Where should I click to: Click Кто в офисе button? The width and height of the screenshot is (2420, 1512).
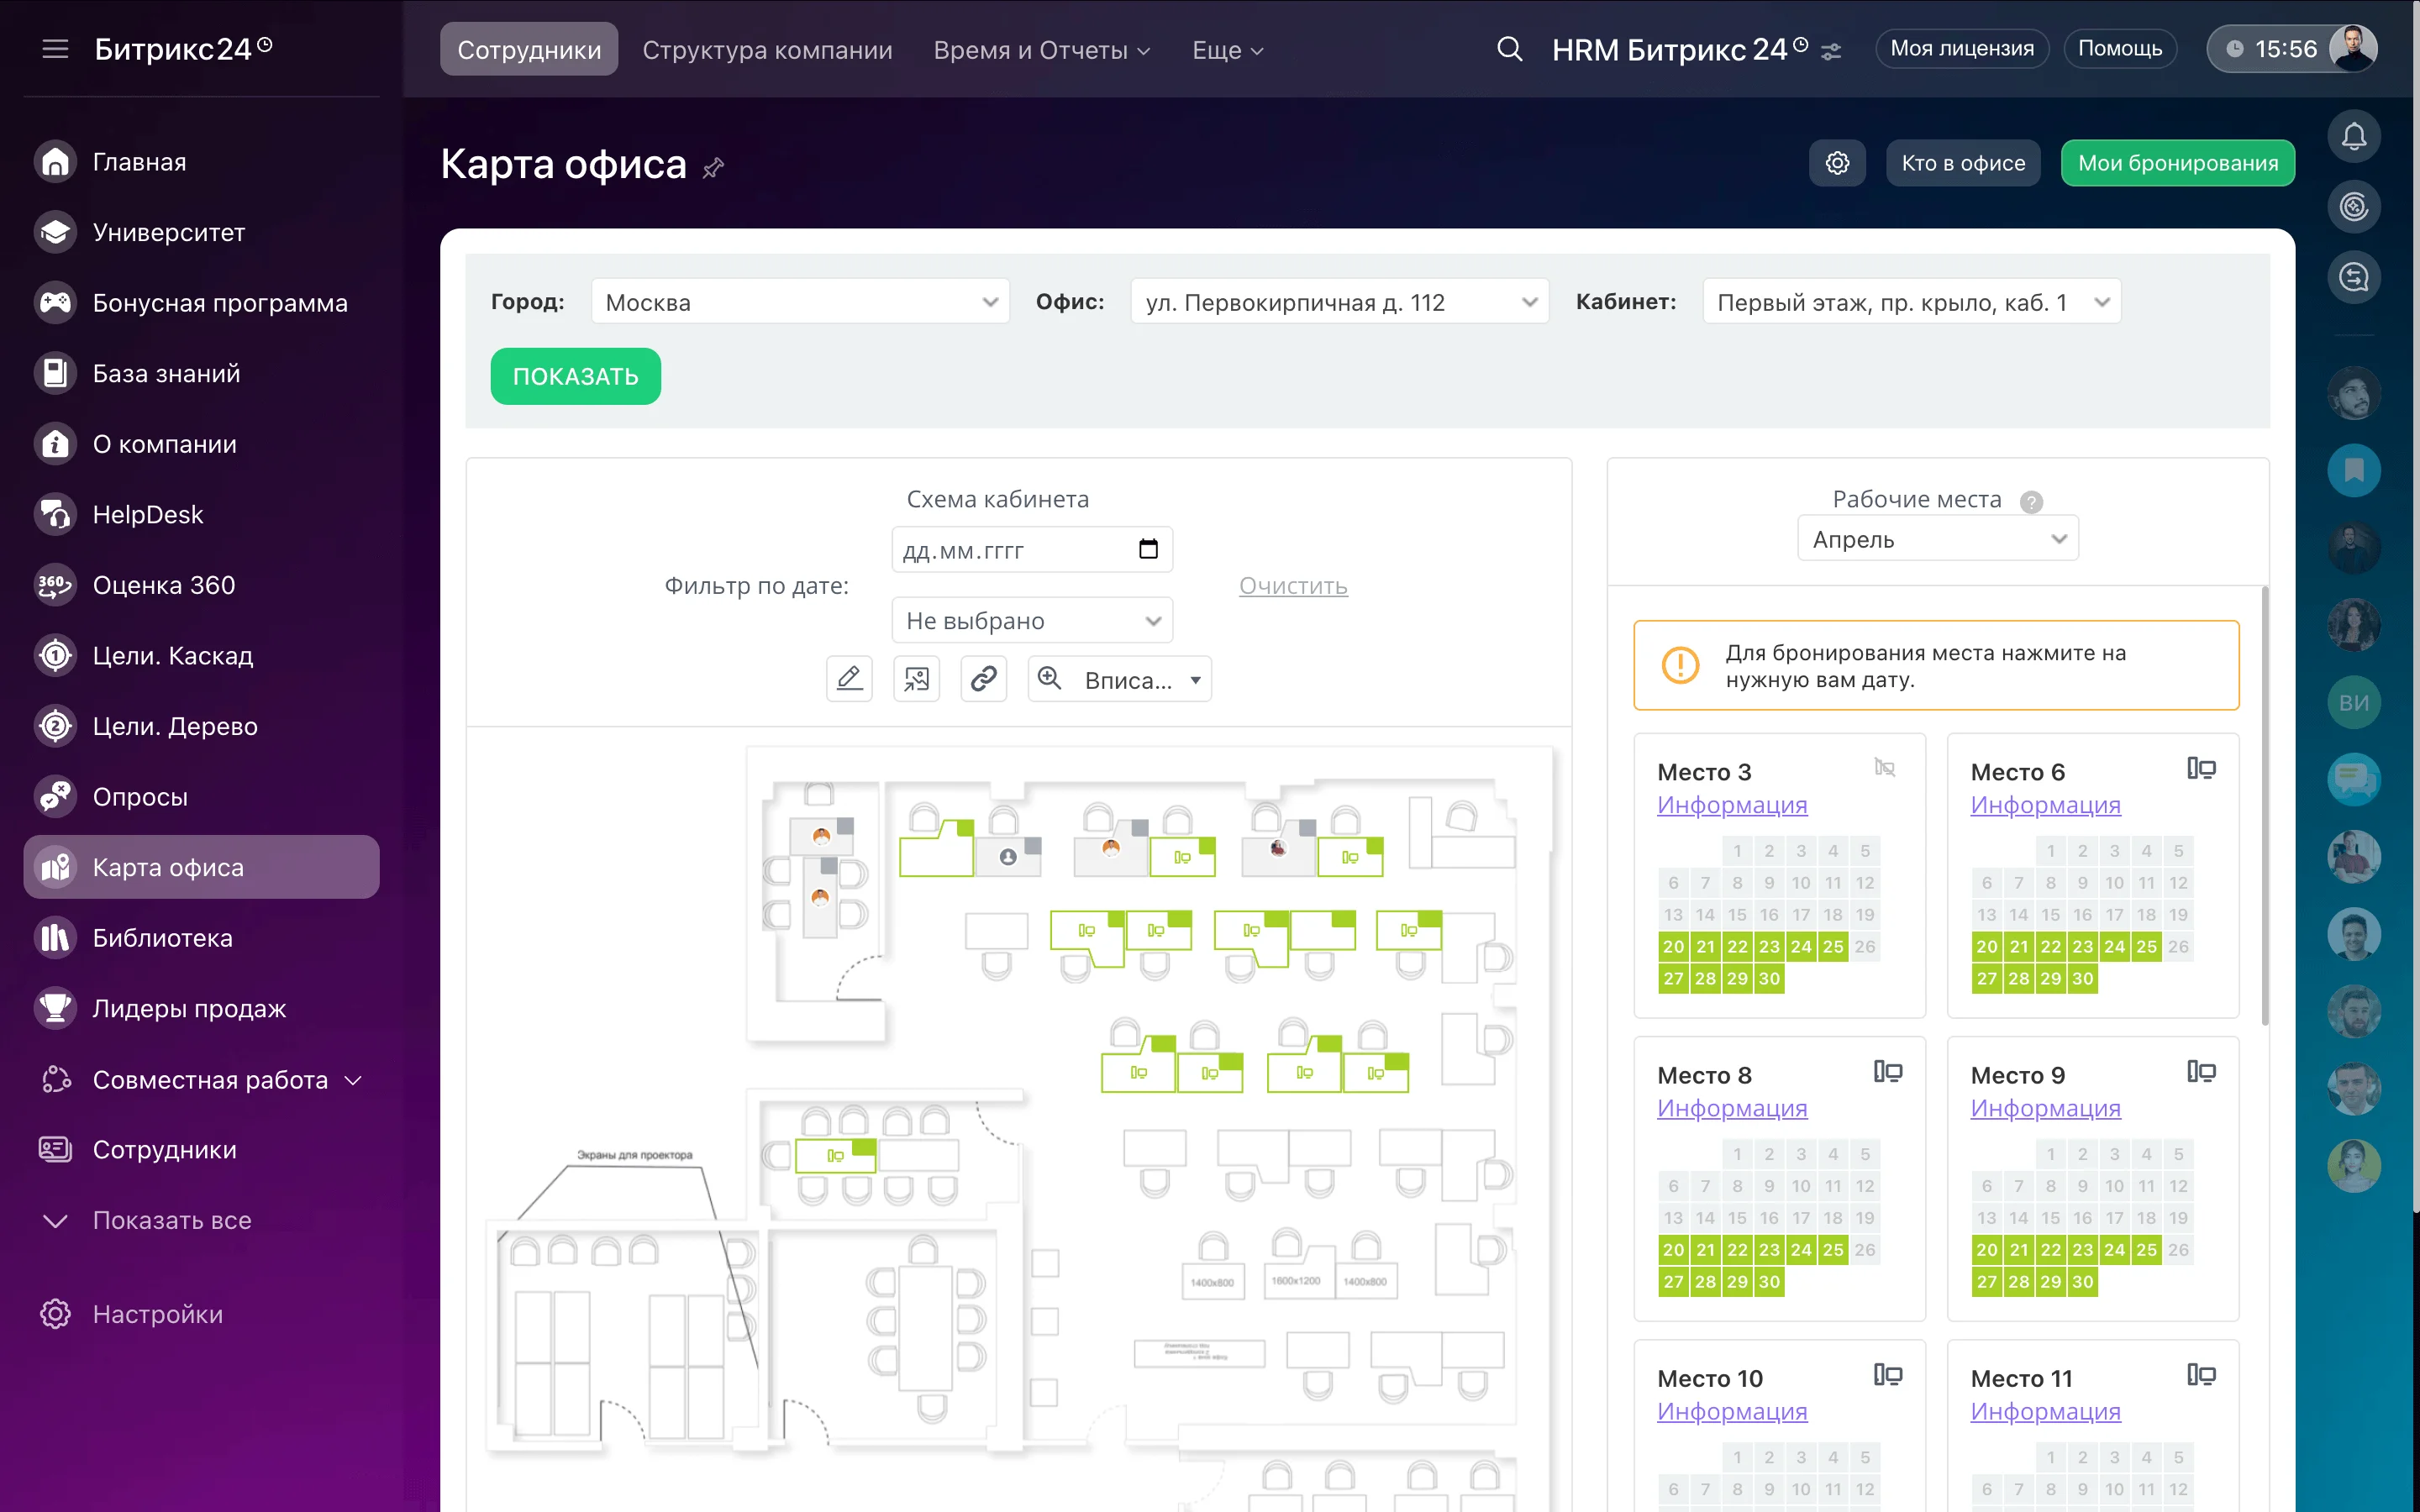pyautogui.click(x=1963, y=163)
